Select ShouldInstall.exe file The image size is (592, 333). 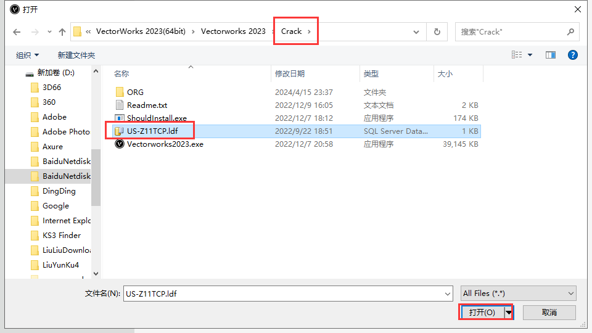point(157,118)
